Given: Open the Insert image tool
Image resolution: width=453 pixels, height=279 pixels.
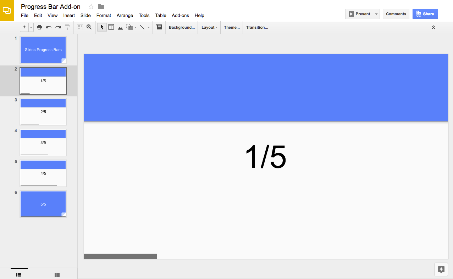Looking at the screenshot, I should pyautogui.click(x=120, y=27).
